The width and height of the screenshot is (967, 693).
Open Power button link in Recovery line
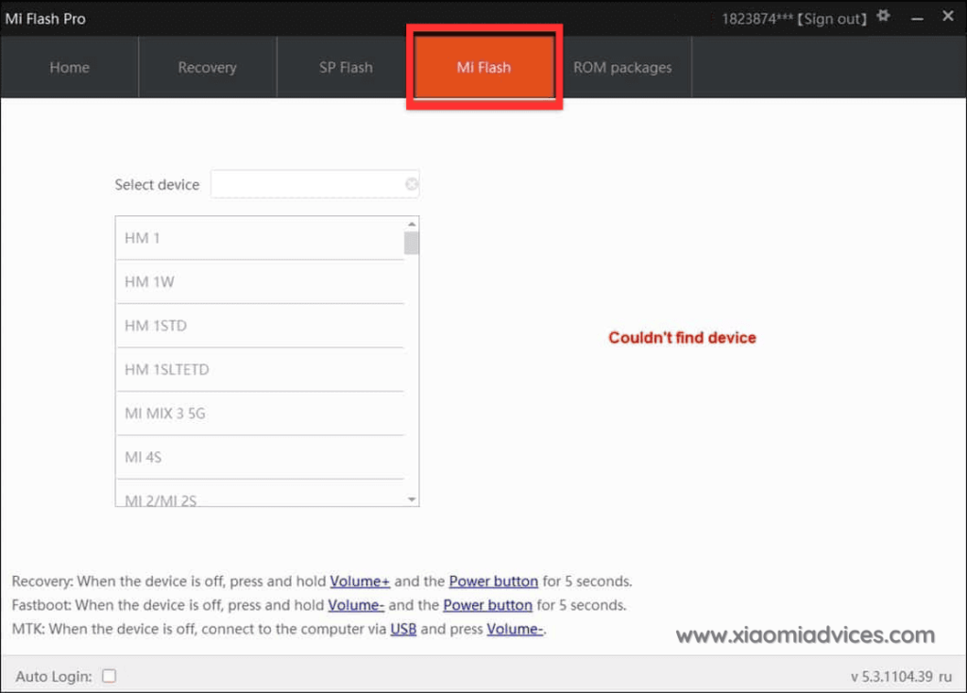pyautogui.click(x=493, y=581)
